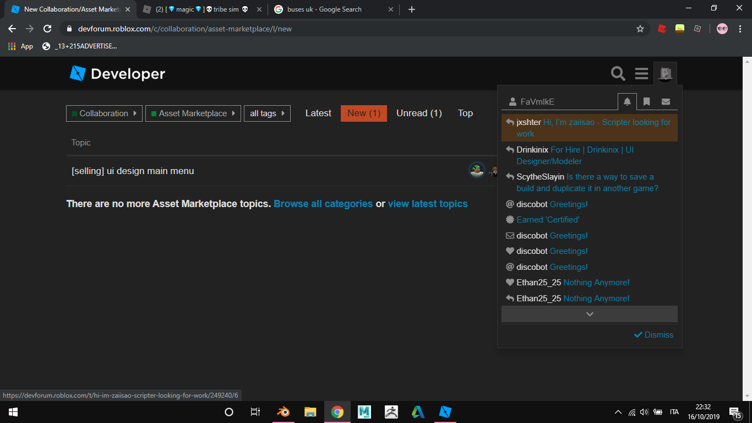
Task: Open Chrome's three-dot menu
Action: pos(740,29)
